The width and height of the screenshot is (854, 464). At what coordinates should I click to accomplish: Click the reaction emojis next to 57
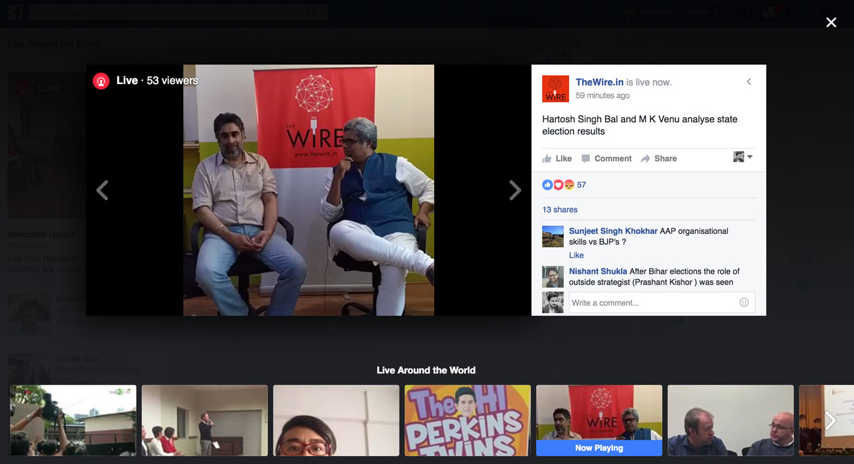(x=558, y=185)
